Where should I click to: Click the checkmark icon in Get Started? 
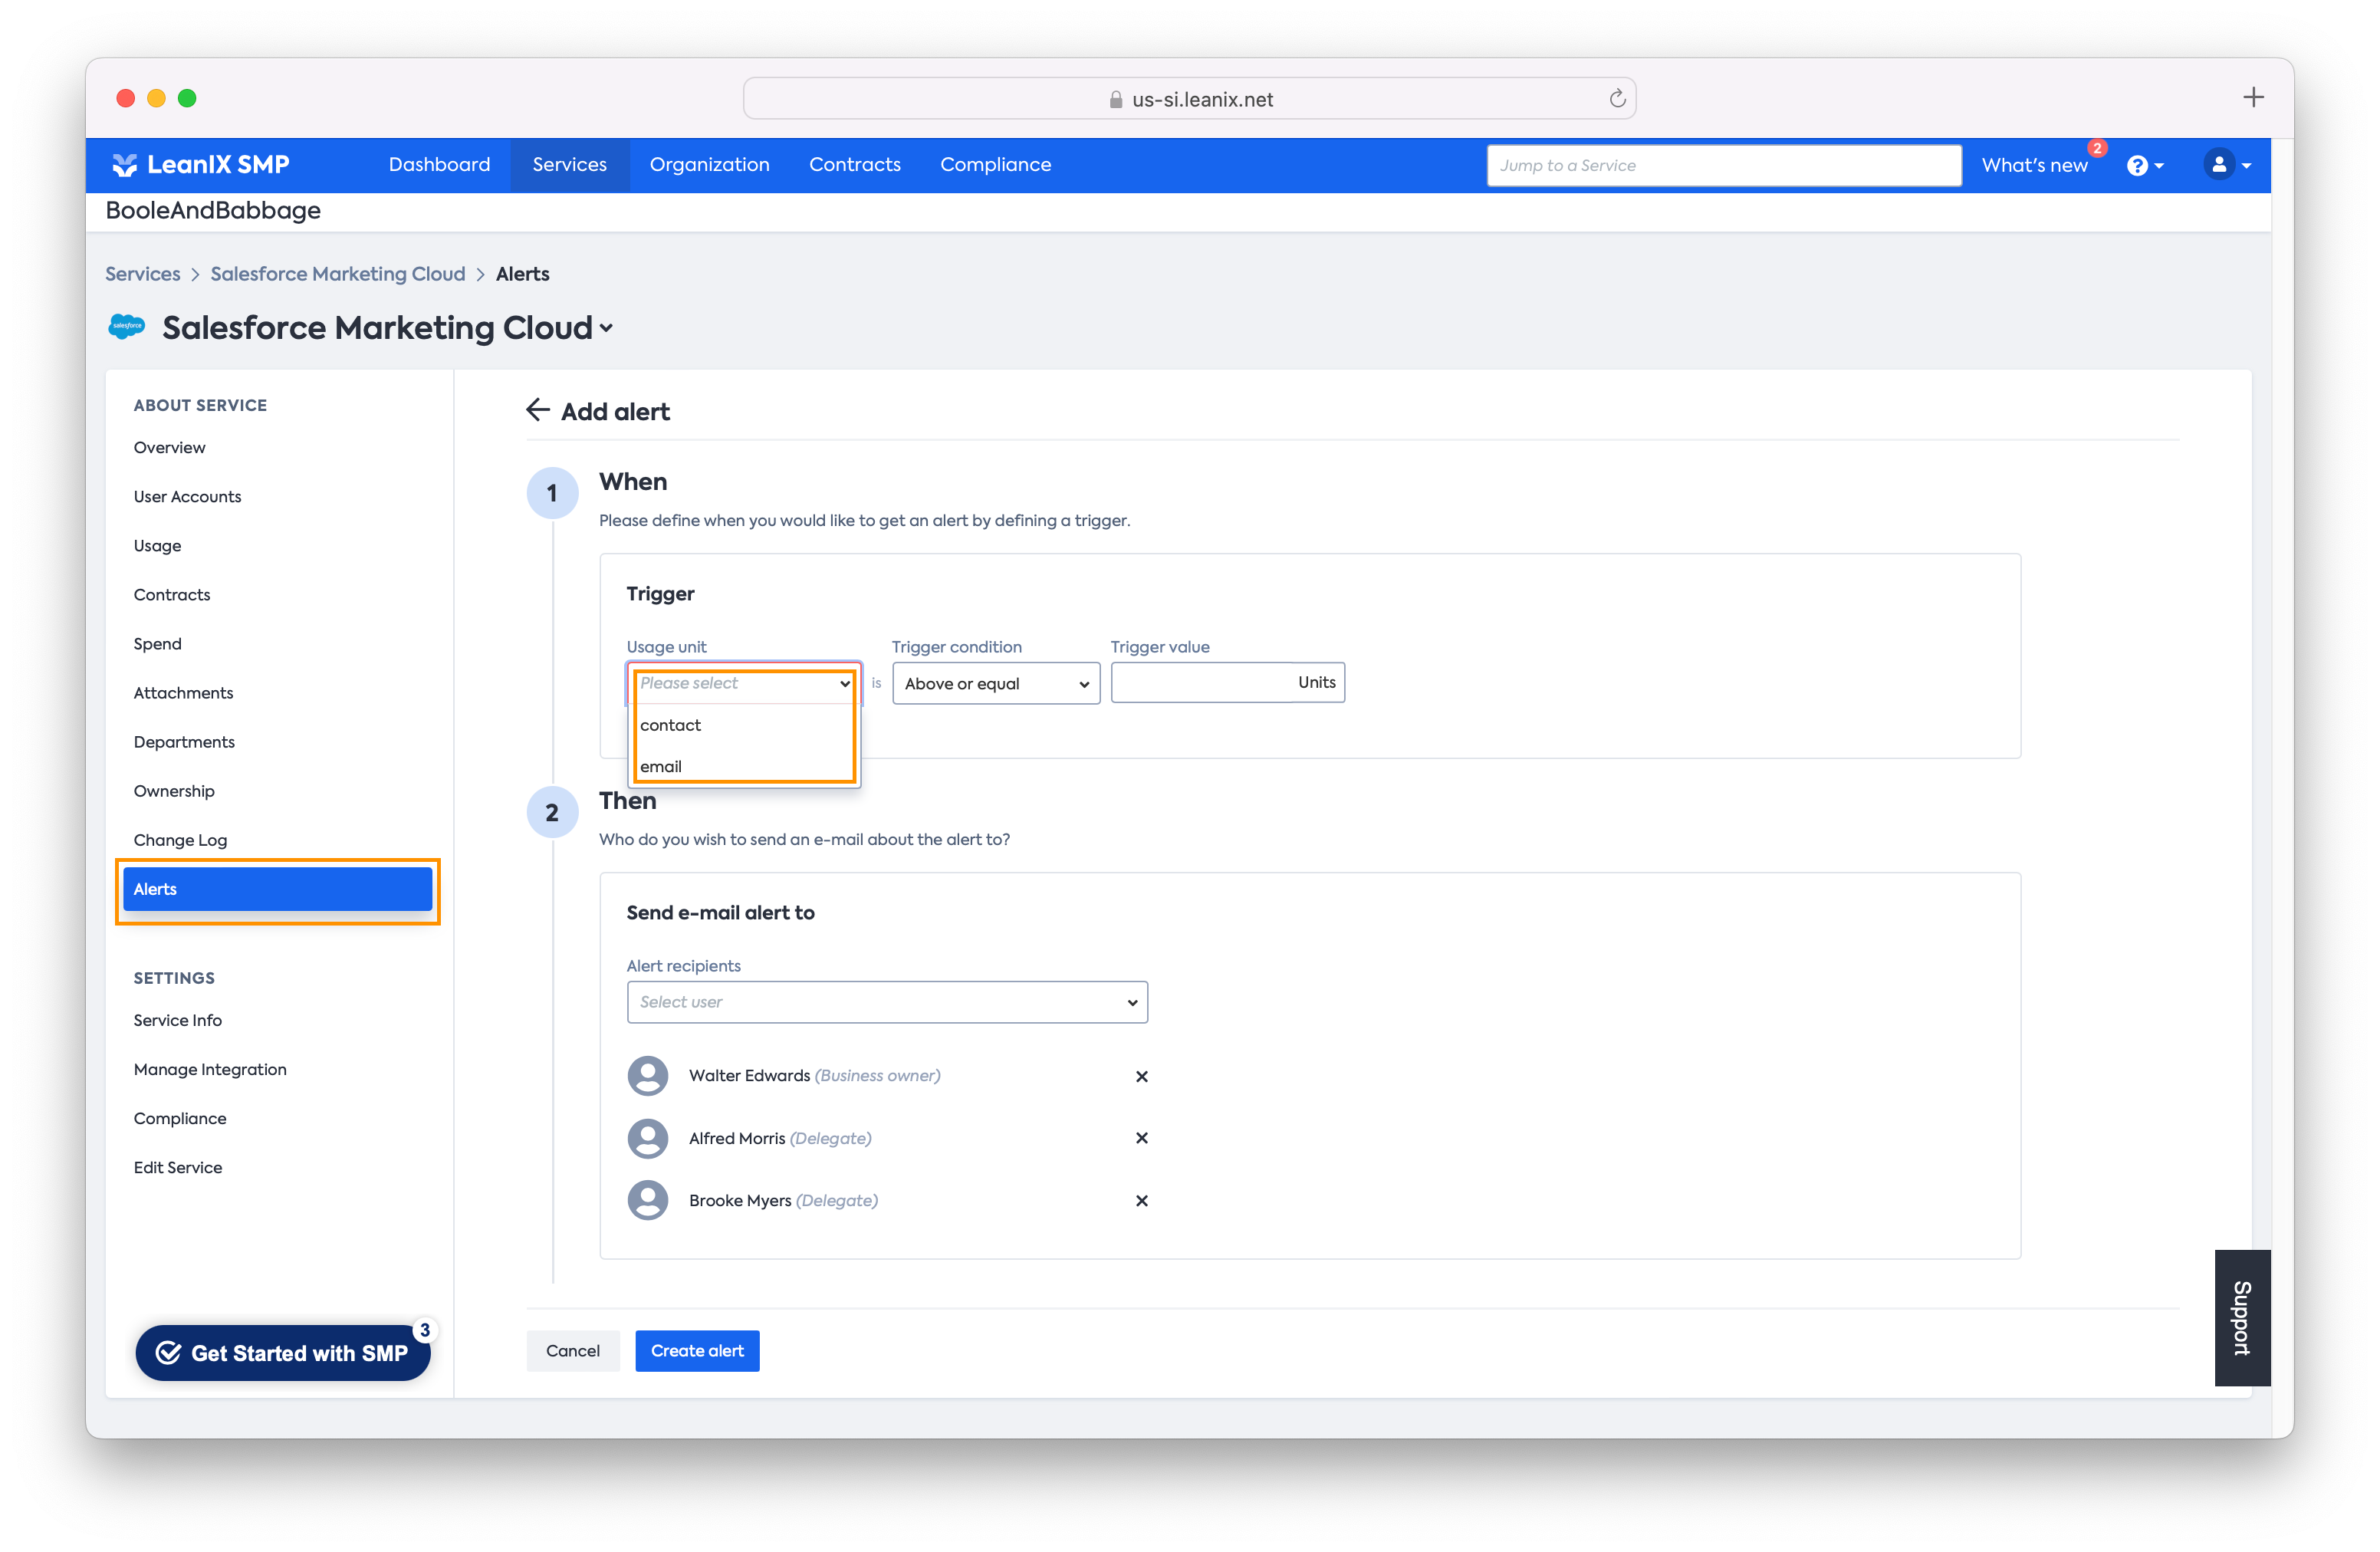click(x=168, y=1352)
